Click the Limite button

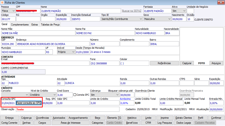click(x=148, y=118)
